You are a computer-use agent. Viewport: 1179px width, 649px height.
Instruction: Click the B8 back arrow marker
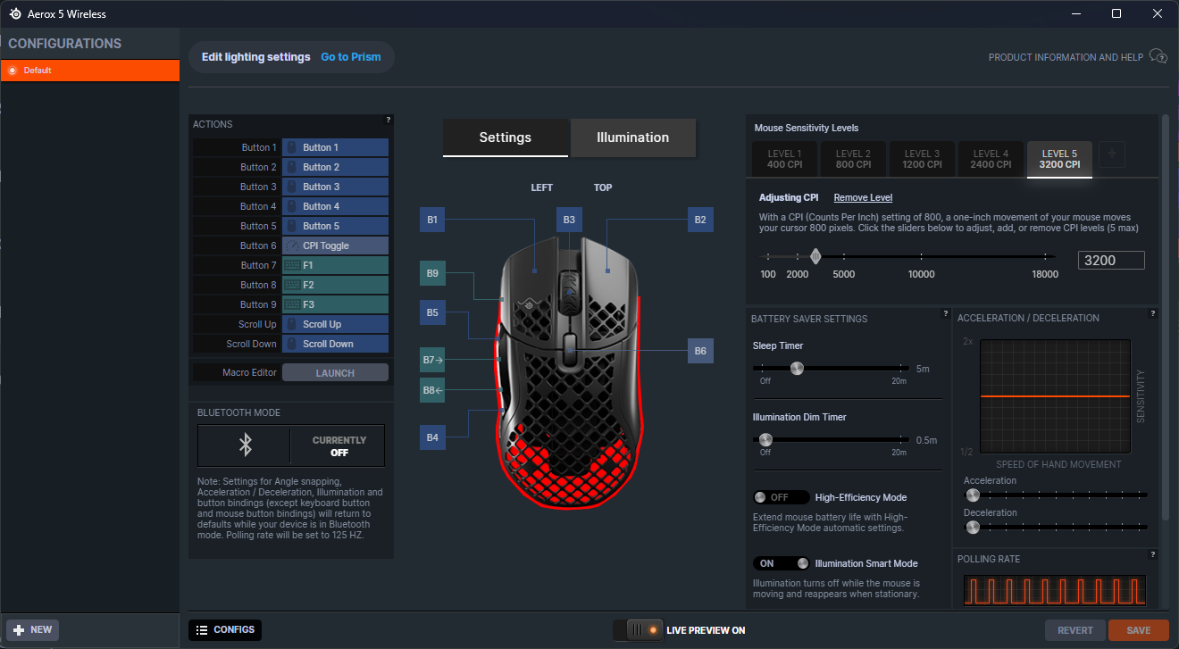point(432,390)
